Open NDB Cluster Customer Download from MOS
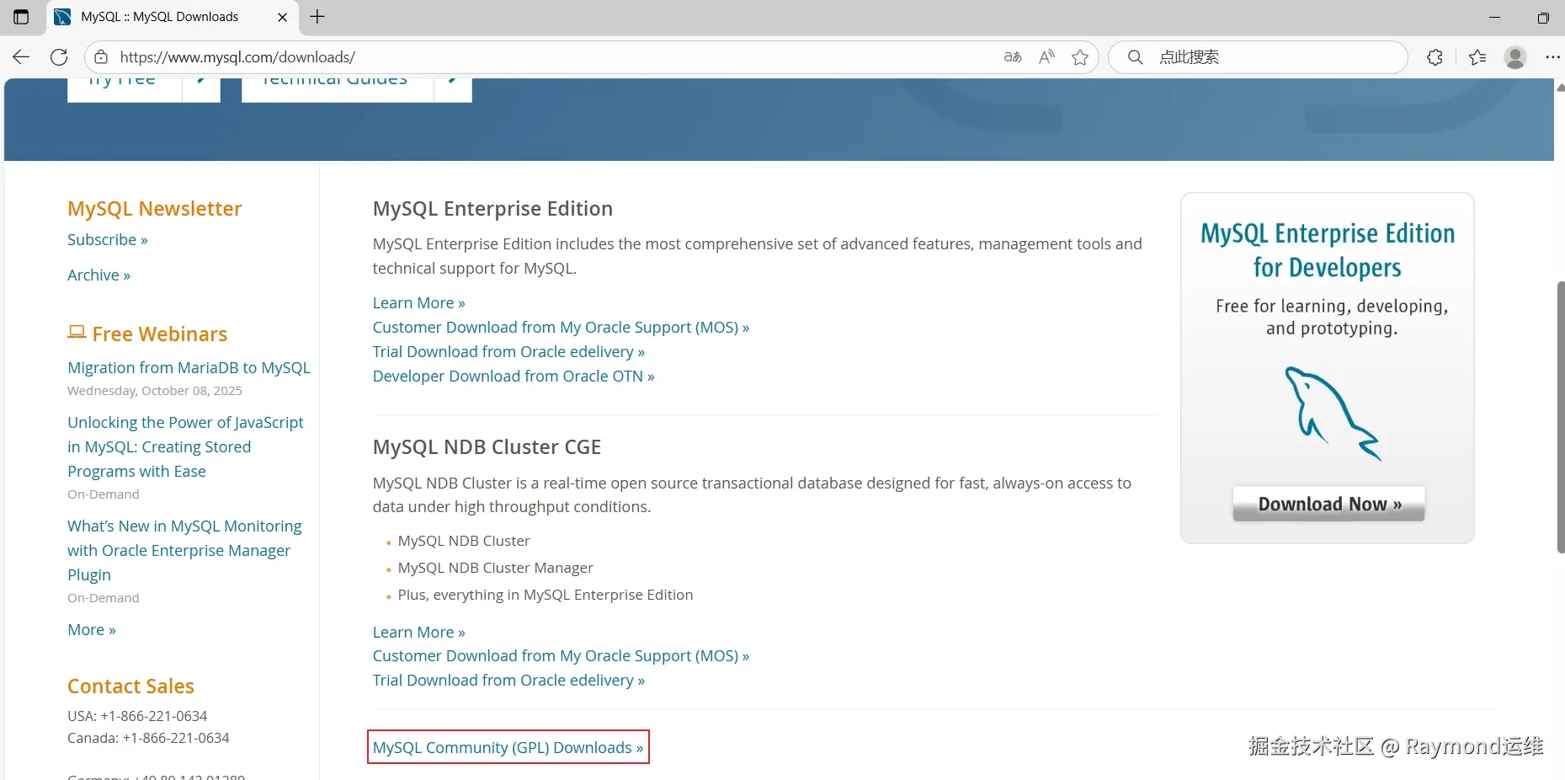The width and height of the screenshot is (1565, 780). (561, 656)
